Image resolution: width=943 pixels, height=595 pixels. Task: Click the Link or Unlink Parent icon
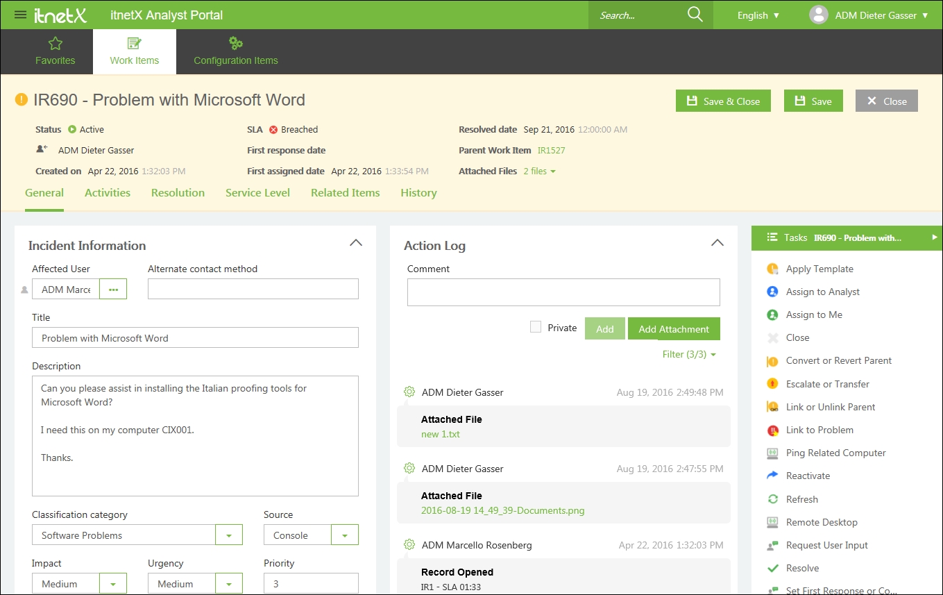coord(772,407)
